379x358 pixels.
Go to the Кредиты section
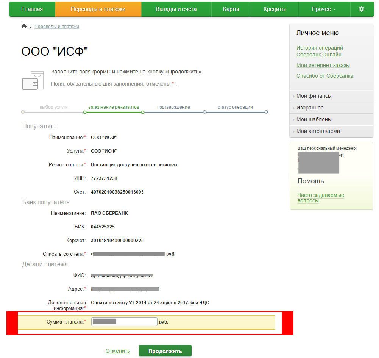point(275,9)
